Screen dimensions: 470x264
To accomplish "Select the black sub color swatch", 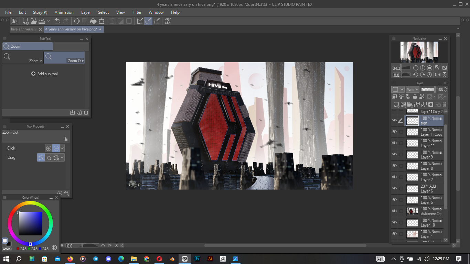I will click(9, 244).
